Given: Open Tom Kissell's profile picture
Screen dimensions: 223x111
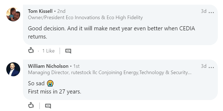Looking at the screenshot, I should pos(13,14).
